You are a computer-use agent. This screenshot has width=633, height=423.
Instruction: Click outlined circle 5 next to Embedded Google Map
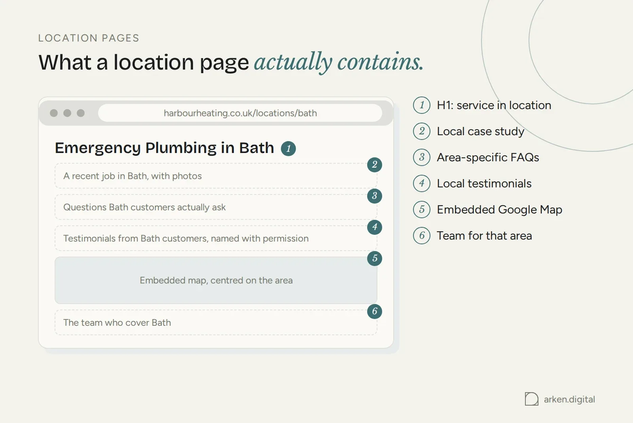[x=422, y=210]
